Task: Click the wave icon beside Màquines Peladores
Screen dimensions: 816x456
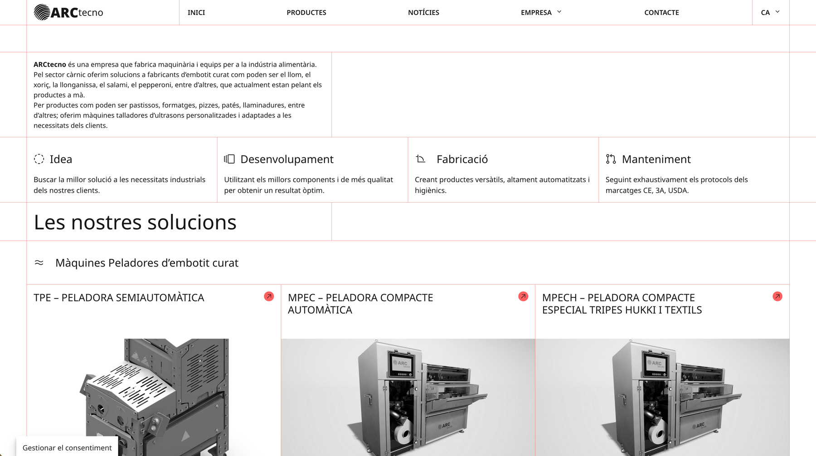Action: click(39, 263)
